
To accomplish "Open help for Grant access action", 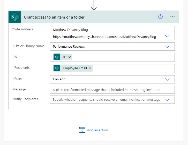I will 160,17.
